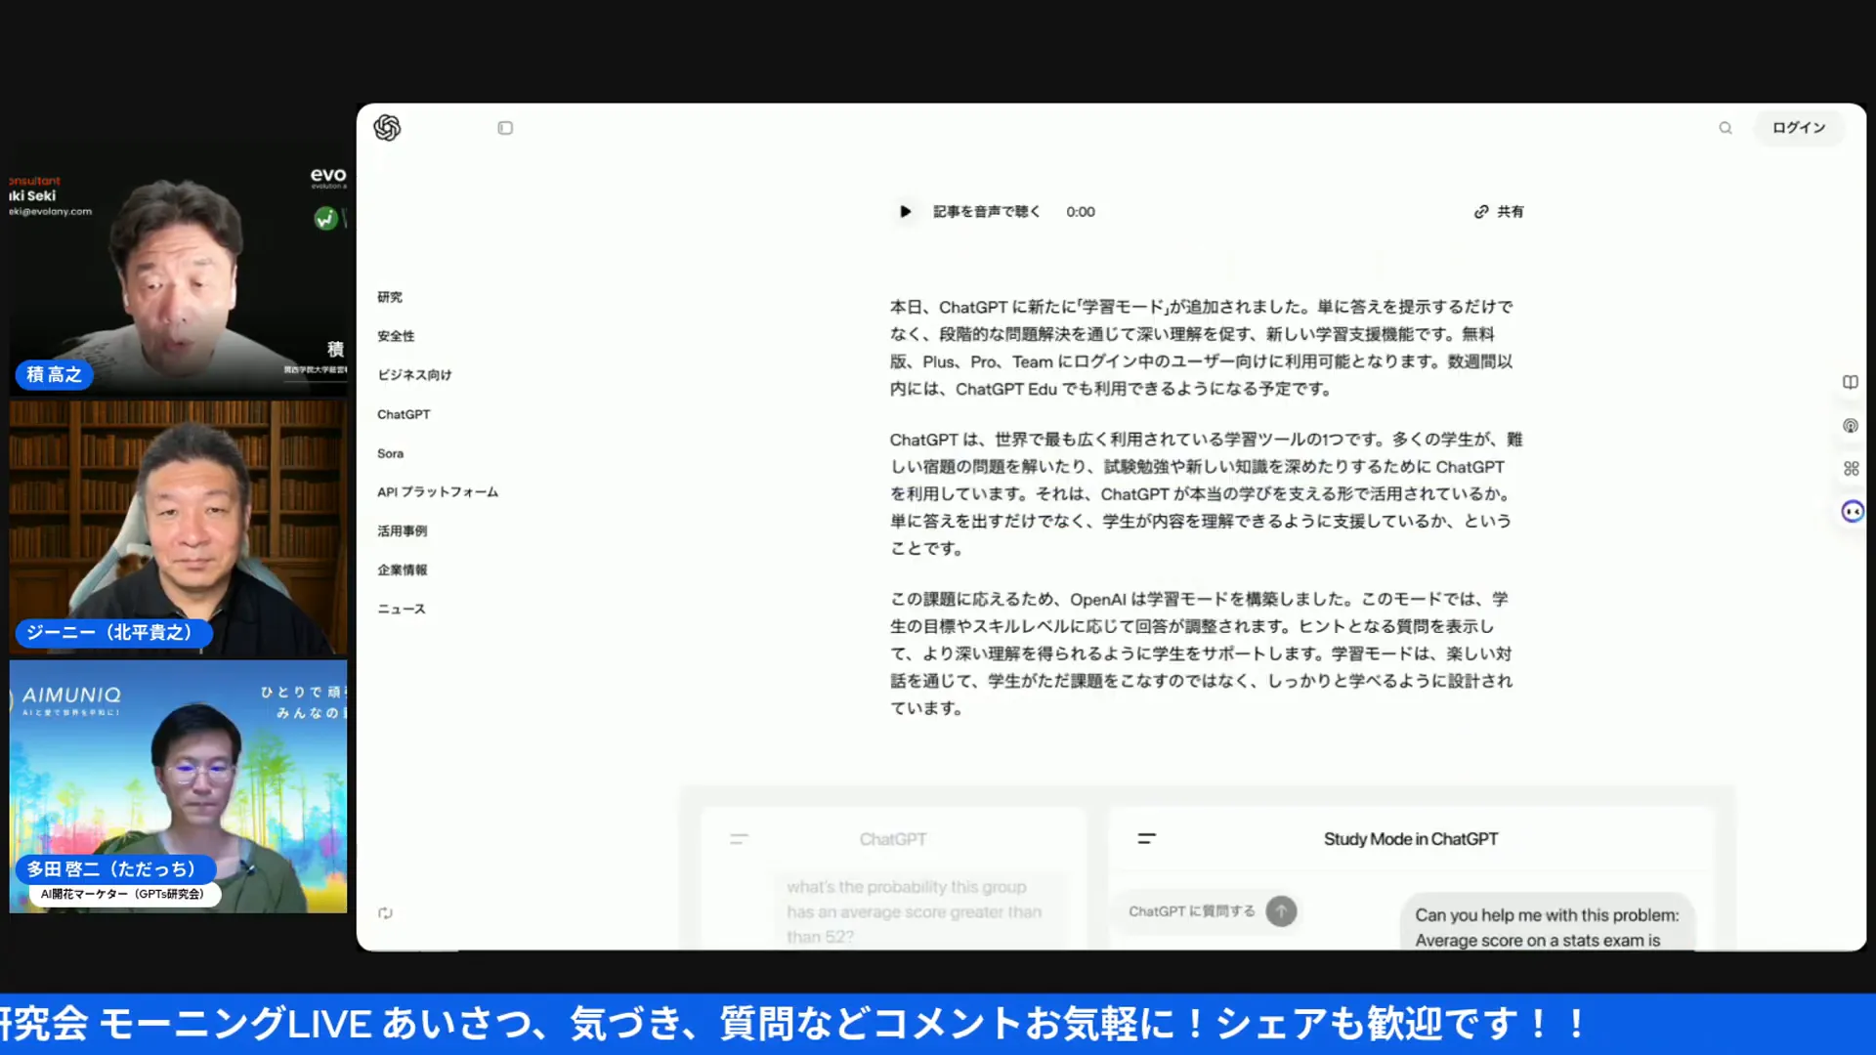Click the 積 高之 name label
1876x1055 pixels.
tap(54, 374)
